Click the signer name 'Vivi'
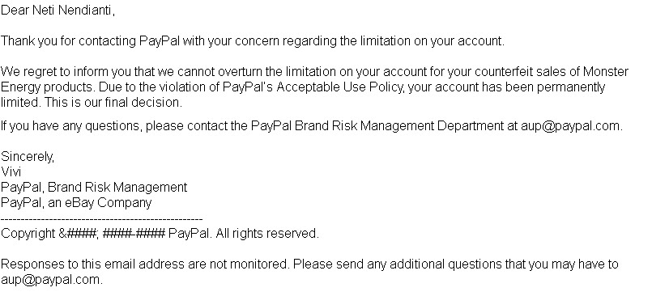Viewport: 652px width, 296px height. click(x=11, y=172)
